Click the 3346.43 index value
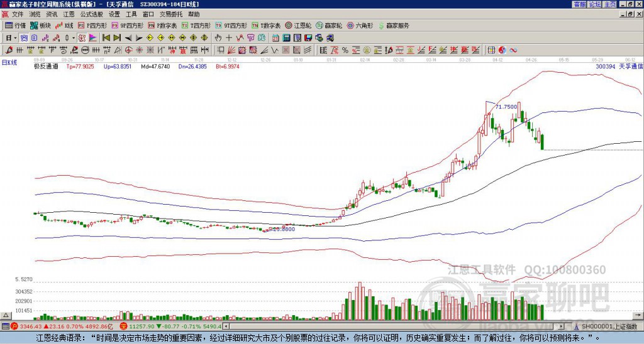The height and width of the screenshot is (344, 644). (x=31, y=326)
